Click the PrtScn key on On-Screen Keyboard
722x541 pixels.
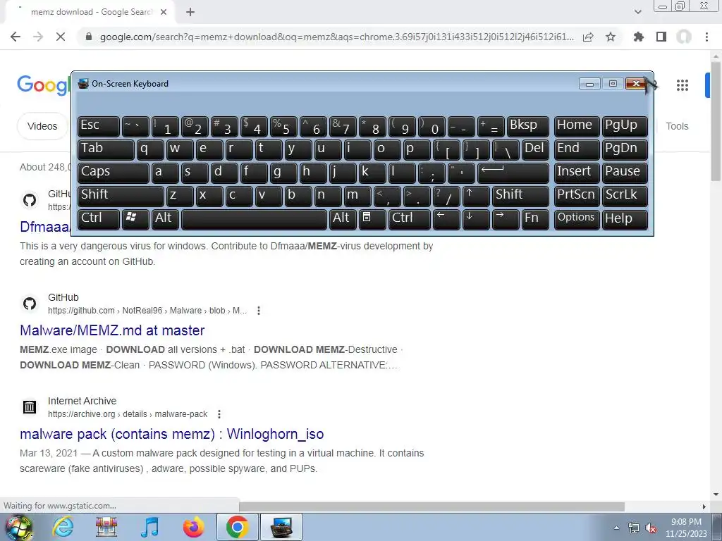[x=577, y=196]
